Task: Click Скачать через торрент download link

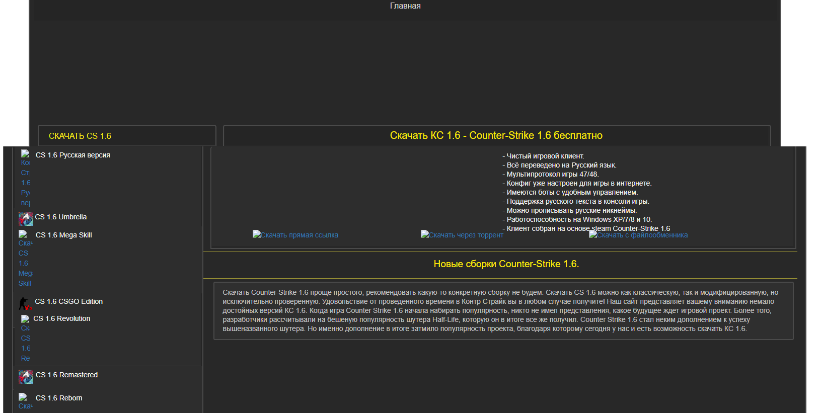Action: (462, 235)
